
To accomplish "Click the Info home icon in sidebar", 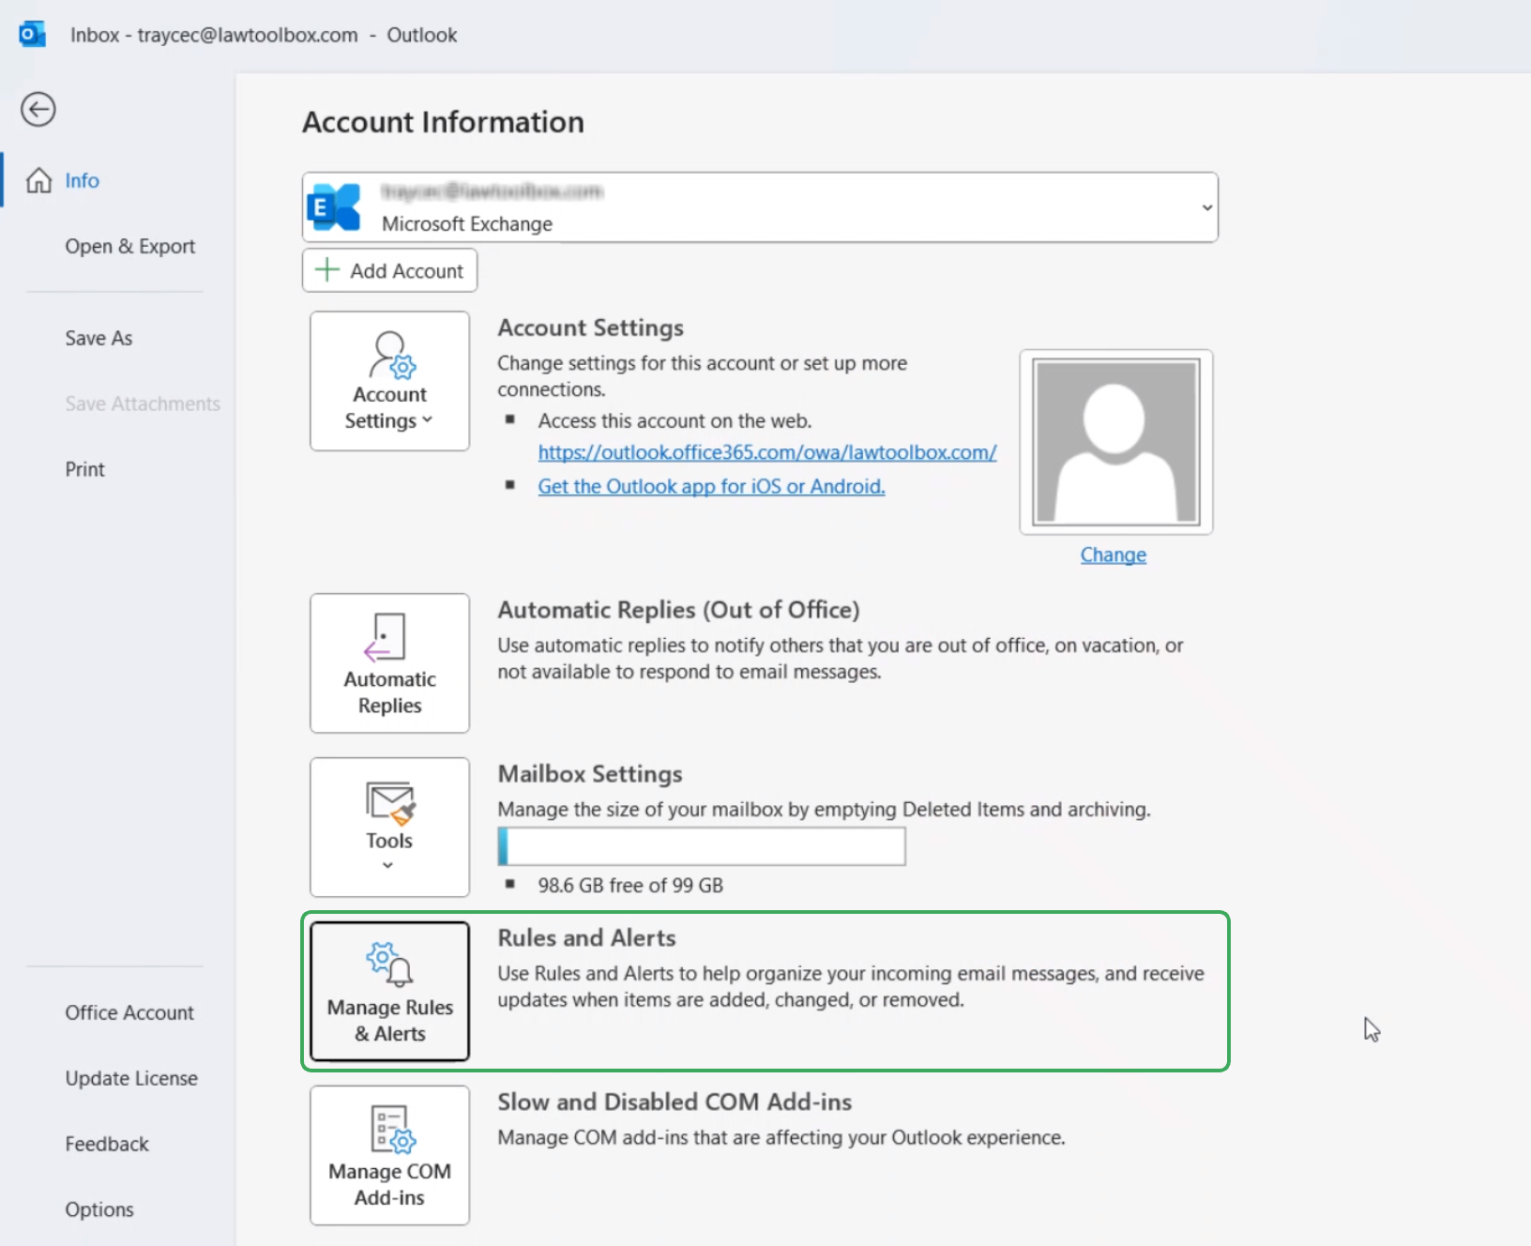I will click(38, 180).
